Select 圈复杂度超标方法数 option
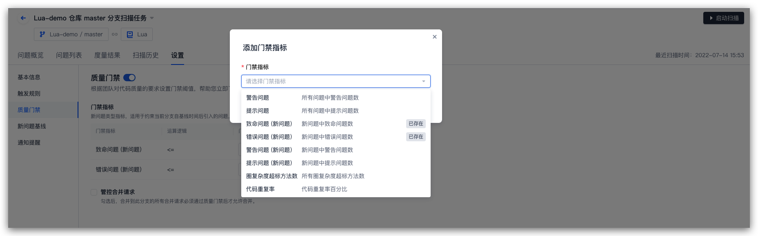The height and width of the screenshot is (236, 758). [336, 176]
